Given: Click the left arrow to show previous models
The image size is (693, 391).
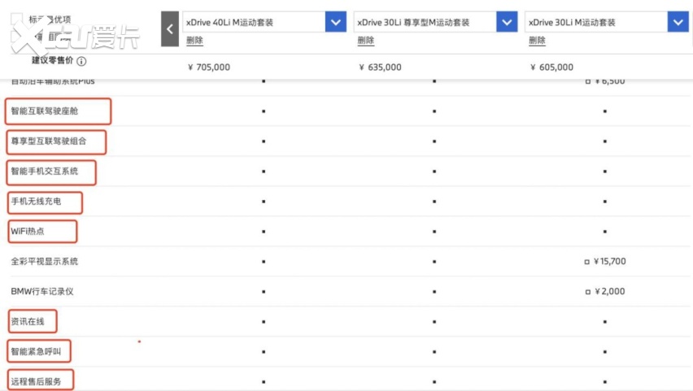Looking at the screenshot, I should pos(170,29).
